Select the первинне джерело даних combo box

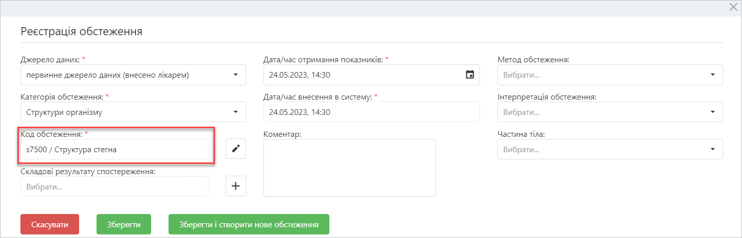click(x=133, y=75)
